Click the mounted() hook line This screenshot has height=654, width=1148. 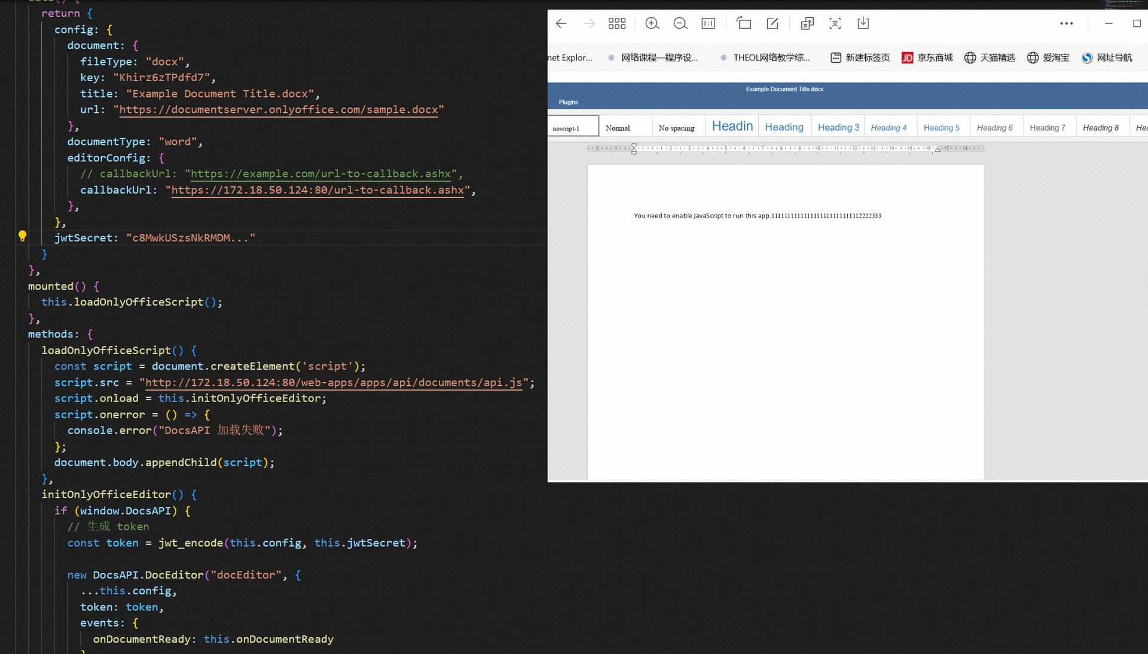tap(63, 286)
